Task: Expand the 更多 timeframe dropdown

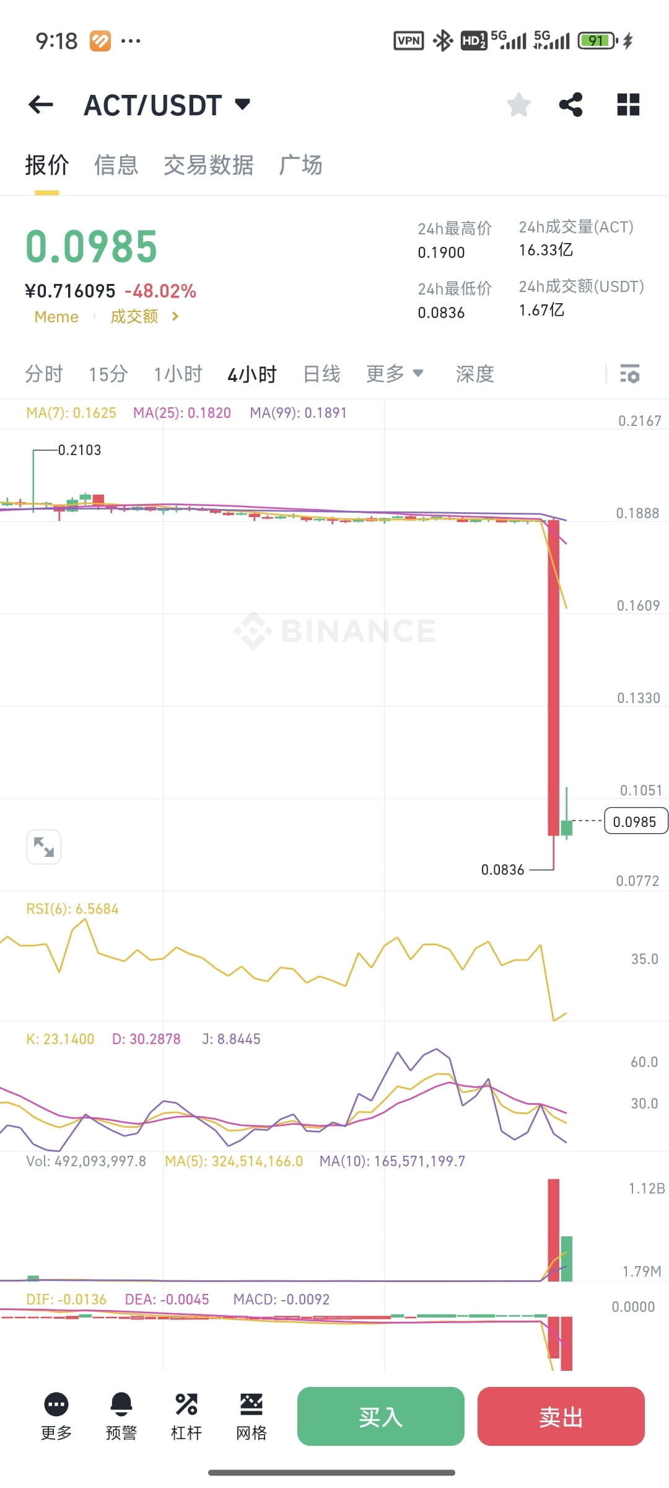Action: click(395, 374)
